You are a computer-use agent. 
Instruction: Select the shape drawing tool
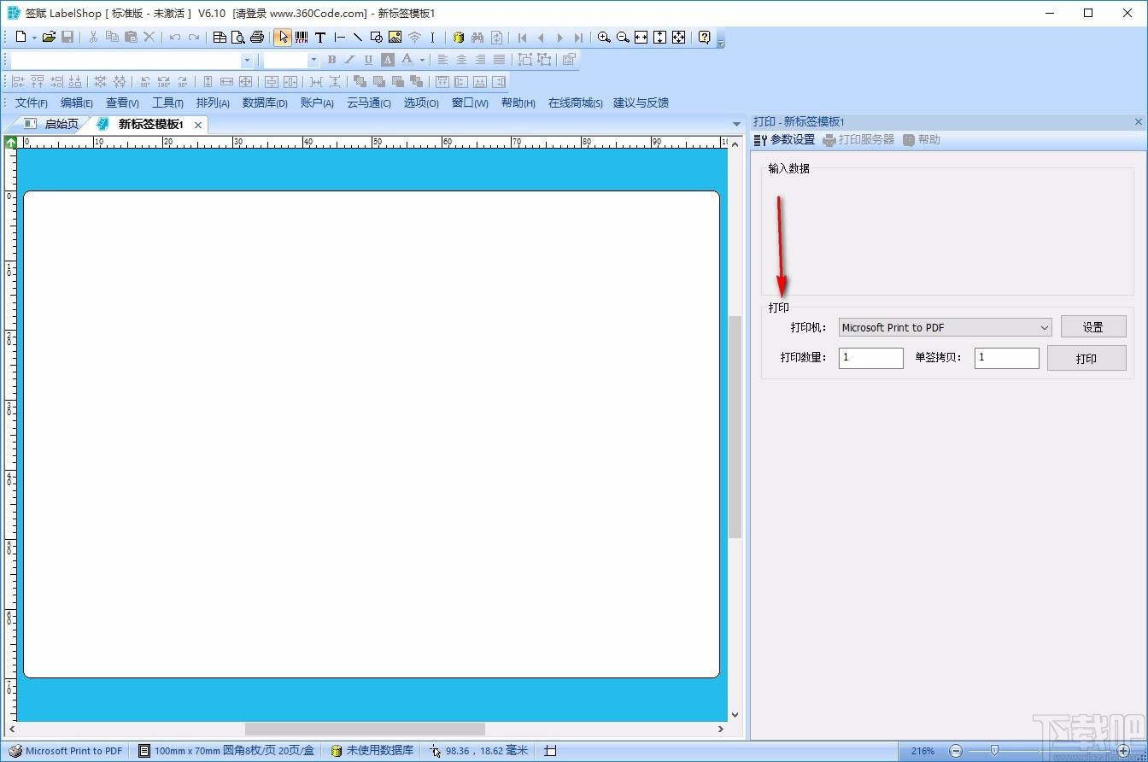376,37
